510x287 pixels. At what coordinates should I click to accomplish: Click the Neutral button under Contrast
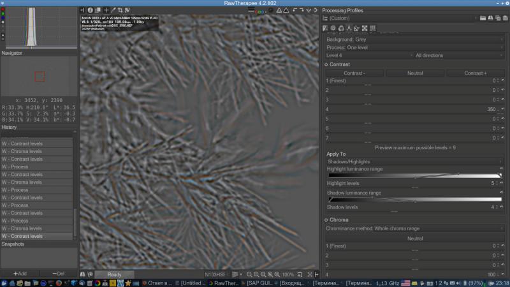(415, 73)
